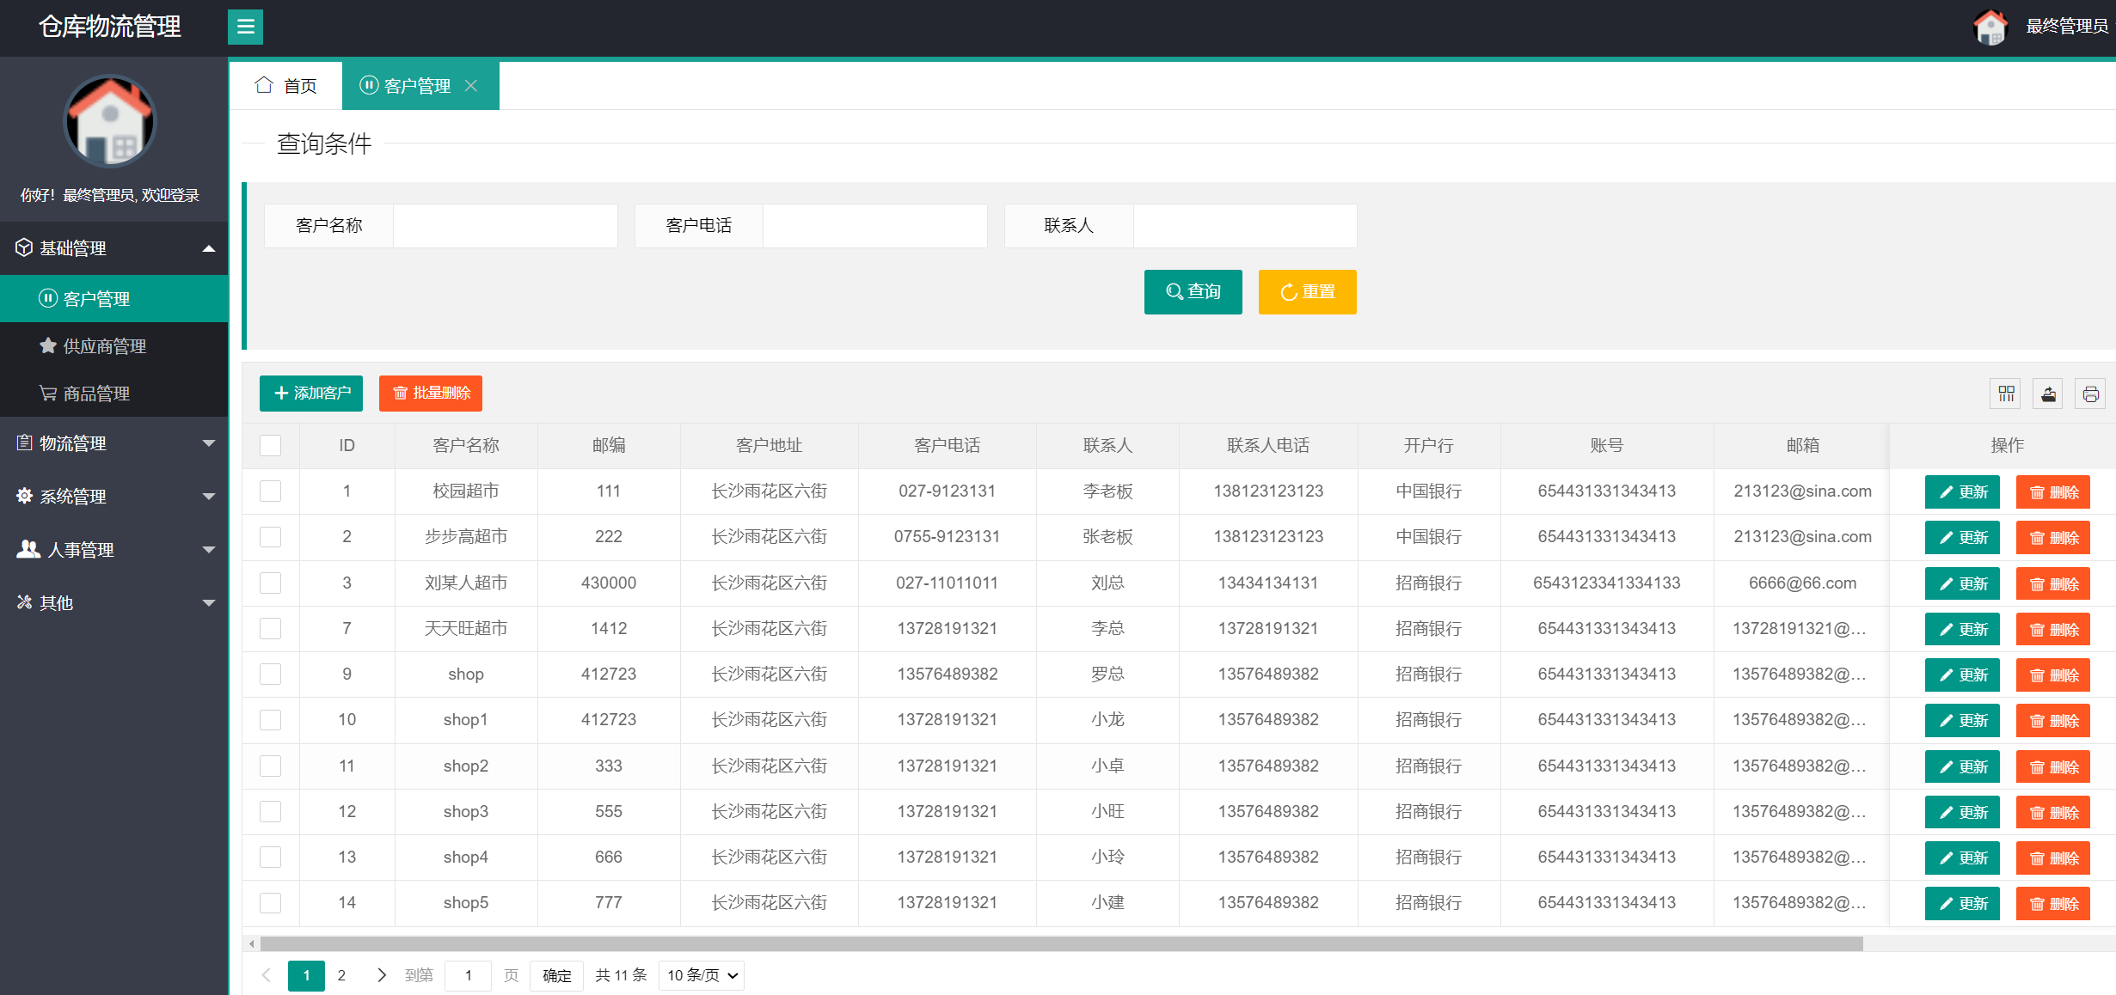
Task: Expand the 其他 menu group
Action: [x=114, y=603]
